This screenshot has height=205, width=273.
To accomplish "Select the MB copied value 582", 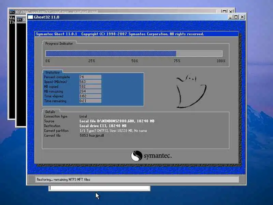I will coord(90,86).
